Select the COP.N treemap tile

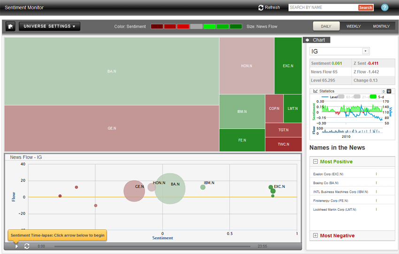(274, 109)
